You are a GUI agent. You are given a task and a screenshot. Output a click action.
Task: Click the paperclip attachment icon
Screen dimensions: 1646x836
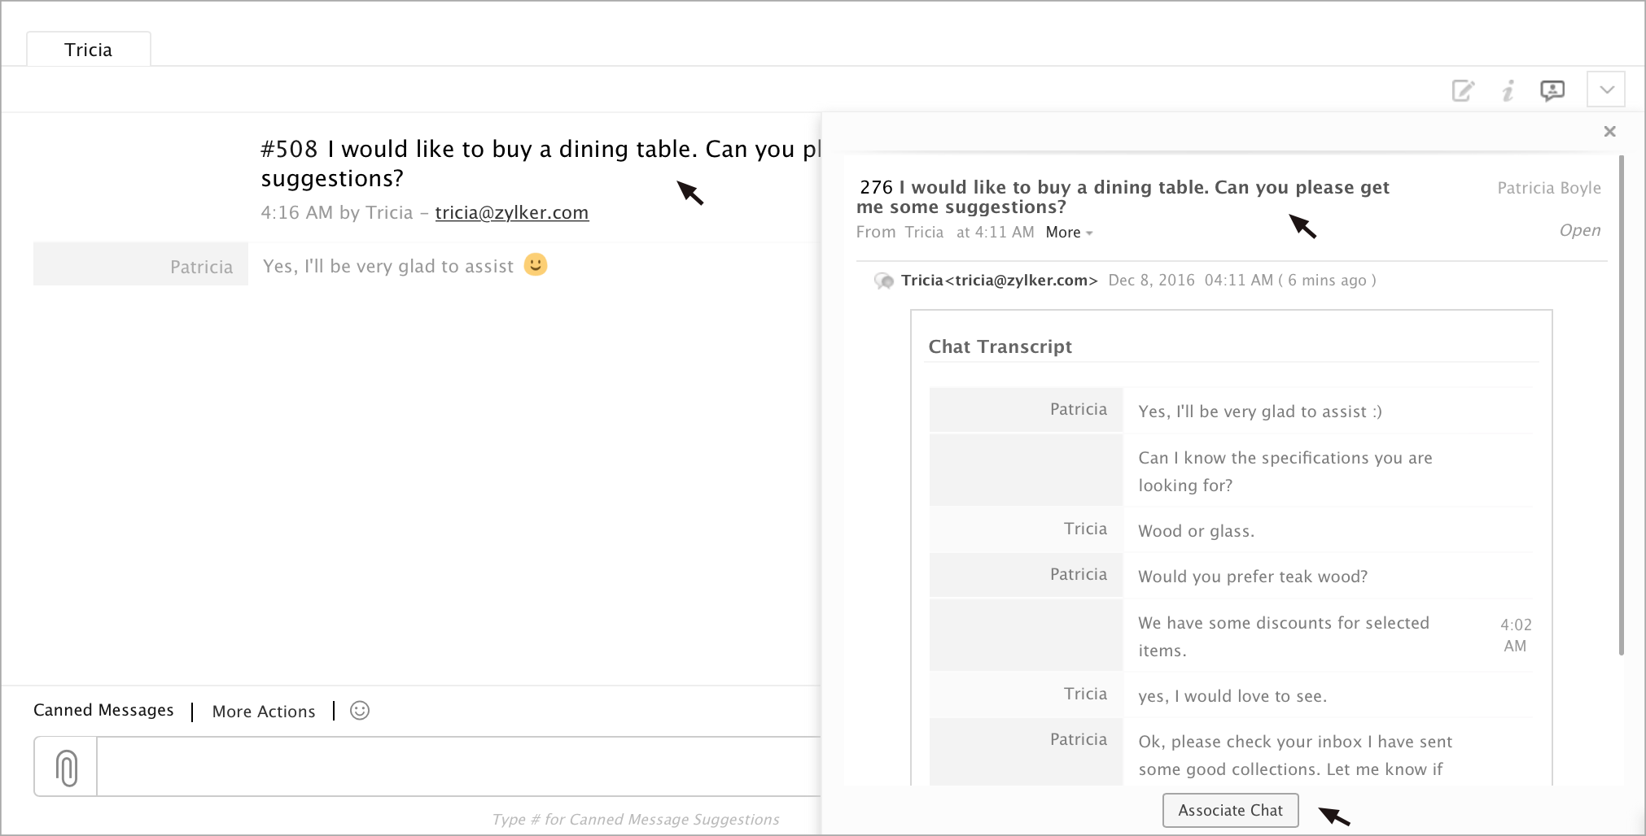67,767
